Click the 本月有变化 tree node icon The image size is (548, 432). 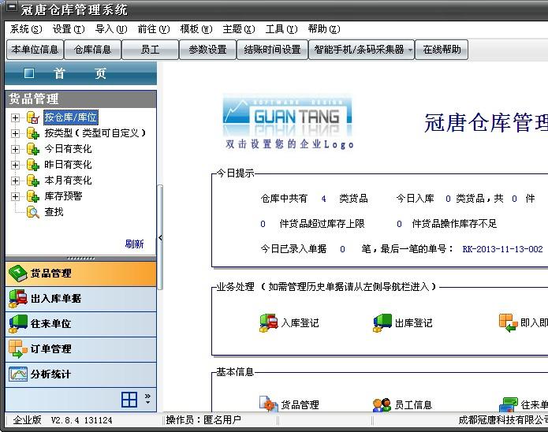[33, 181]
